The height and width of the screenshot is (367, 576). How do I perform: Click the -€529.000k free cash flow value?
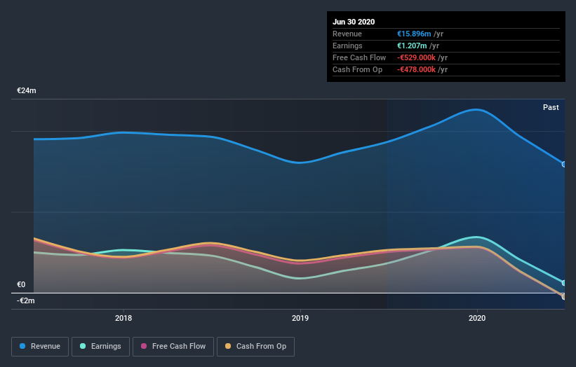coord(416,57)
